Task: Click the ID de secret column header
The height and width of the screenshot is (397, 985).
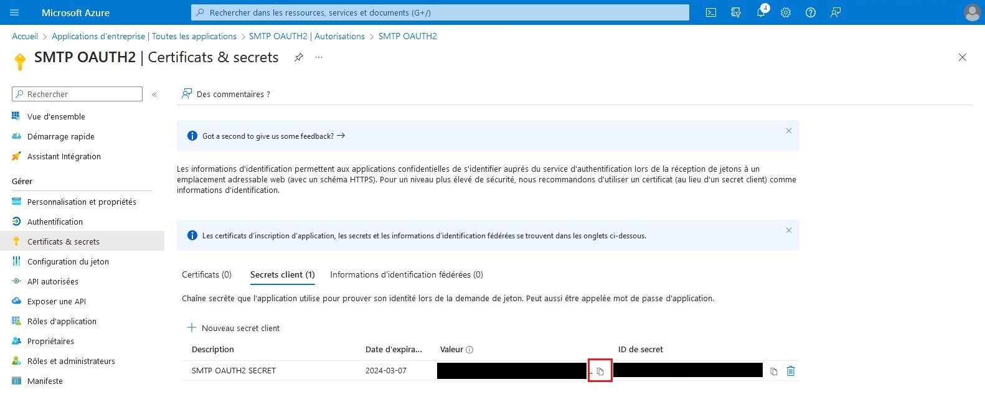Action: click(641, 349)
